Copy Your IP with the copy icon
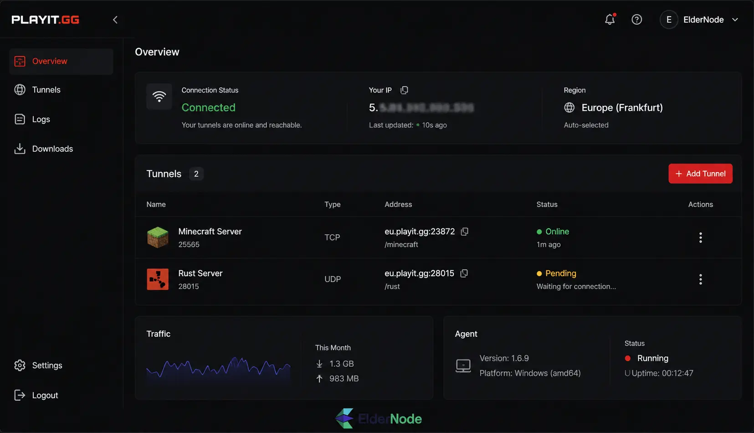The image size is (754, 433). point(404,90)
